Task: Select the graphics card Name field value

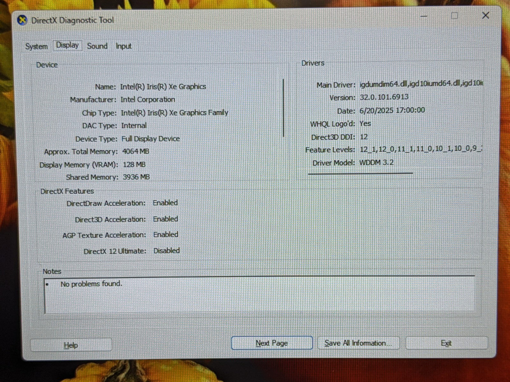Action: click(163, 86)
